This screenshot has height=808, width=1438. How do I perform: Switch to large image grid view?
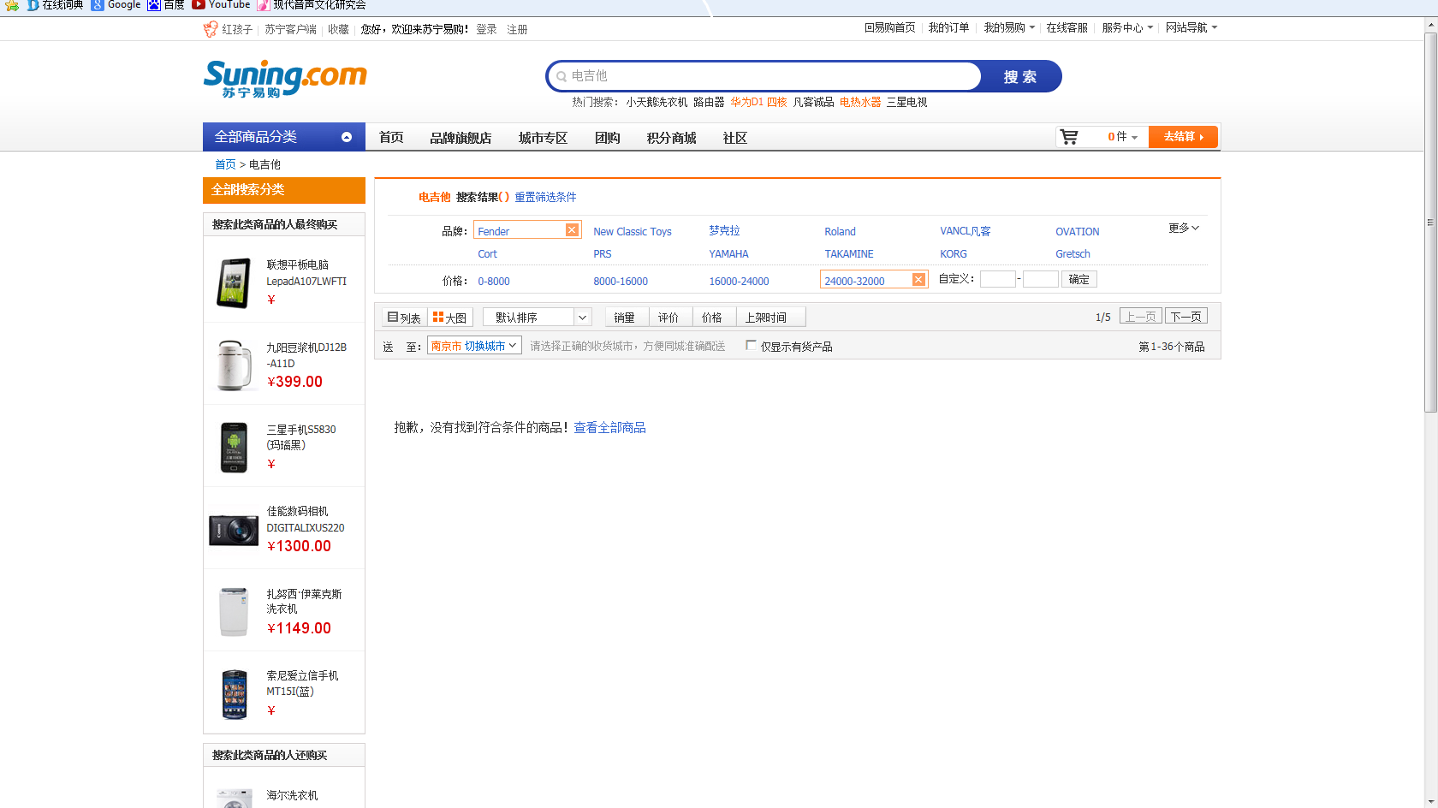pyautogui.click(x=450, y=318)
